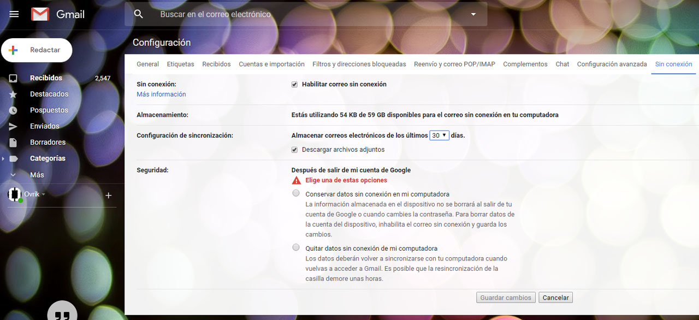
Task: Open Recibidos folder
Action: tap(46, 78)
